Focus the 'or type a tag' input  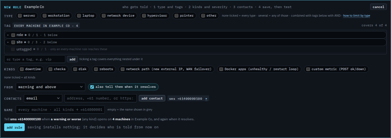click(x=35, y=59)
